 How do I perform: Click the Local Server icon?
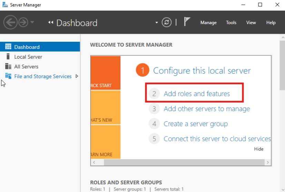tap(8, 57)
